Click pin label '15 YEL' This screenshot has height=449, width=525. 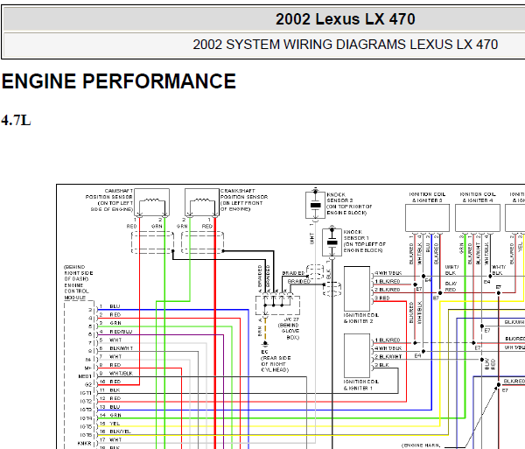110,424
